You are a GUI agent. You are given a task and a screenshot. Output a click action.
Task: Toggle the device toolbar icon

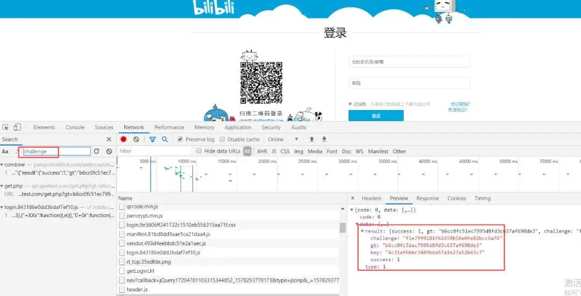pos(17,127)
